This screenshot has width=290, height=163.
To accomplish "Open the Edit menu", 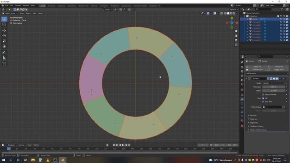I will tap(12, 5).
